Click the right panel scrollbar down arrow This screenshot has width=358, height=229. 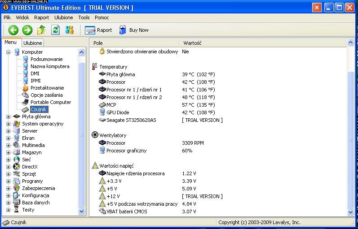pos(351,212)
